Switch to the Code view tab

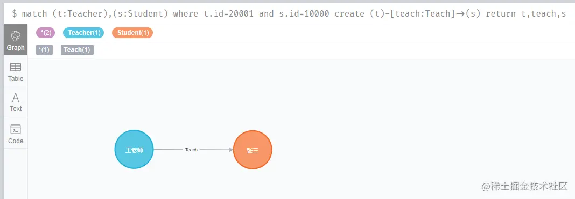[16, 133]
